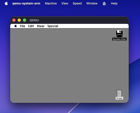Open the Speed menu
Image resolution: width=140 pixels, height=113 pixels.
click(77, 3)
